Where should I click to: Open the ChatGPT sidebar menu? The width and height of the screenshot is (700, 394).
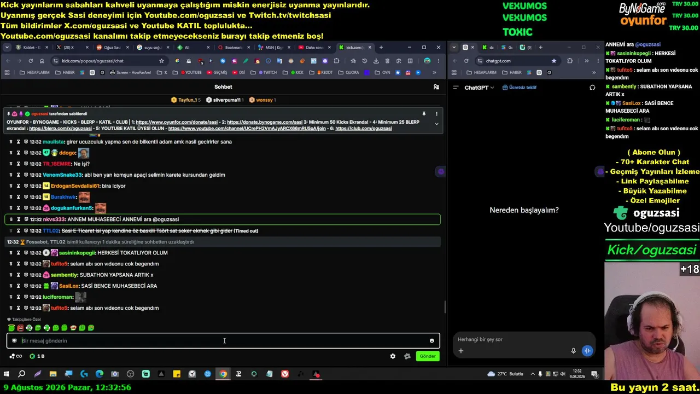tap(456, 88)
